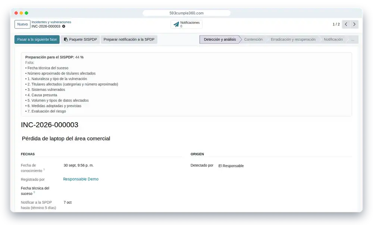Click '1. Naturaleza y tipo de la vulneración'
This screenshot has height=225, width=373.
click(56, 79)
